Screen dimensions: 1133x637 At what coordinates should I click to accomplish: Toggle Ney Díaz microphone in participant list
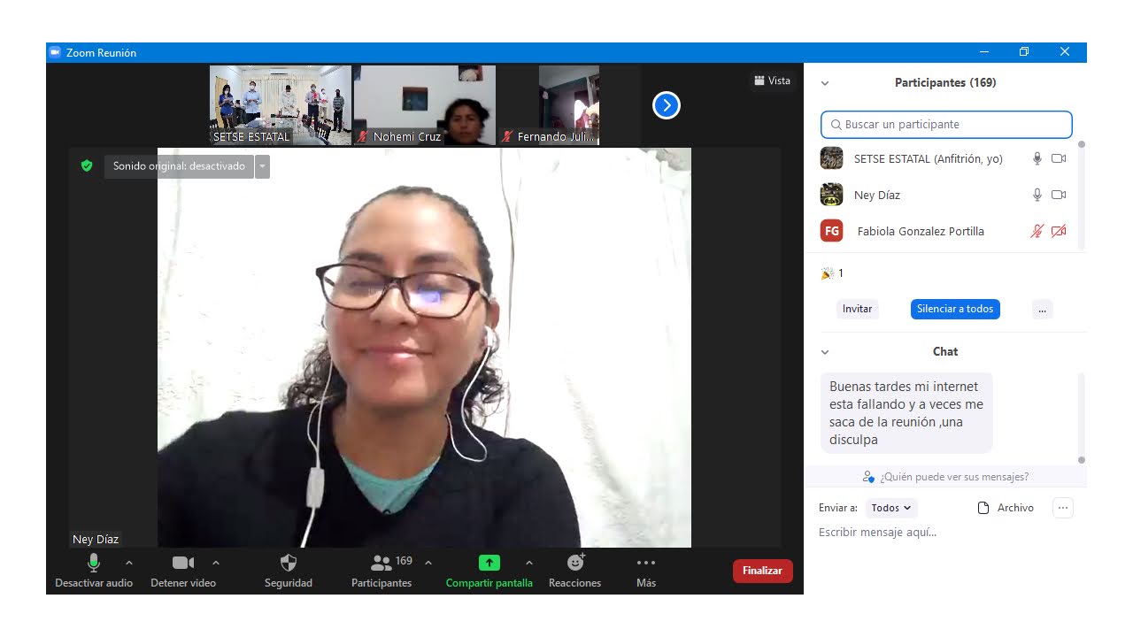pos(1037,195)
